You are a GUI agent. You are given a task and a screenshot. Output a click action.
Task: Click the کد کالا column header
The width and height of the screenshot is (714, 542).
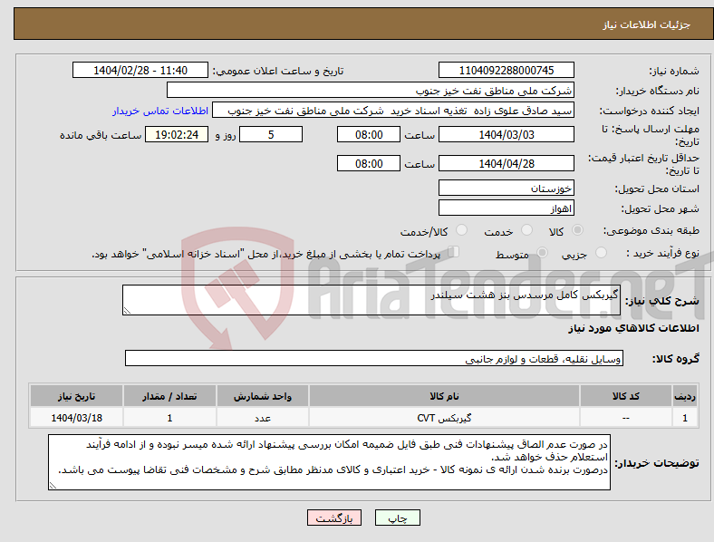[x=626, y=396]
